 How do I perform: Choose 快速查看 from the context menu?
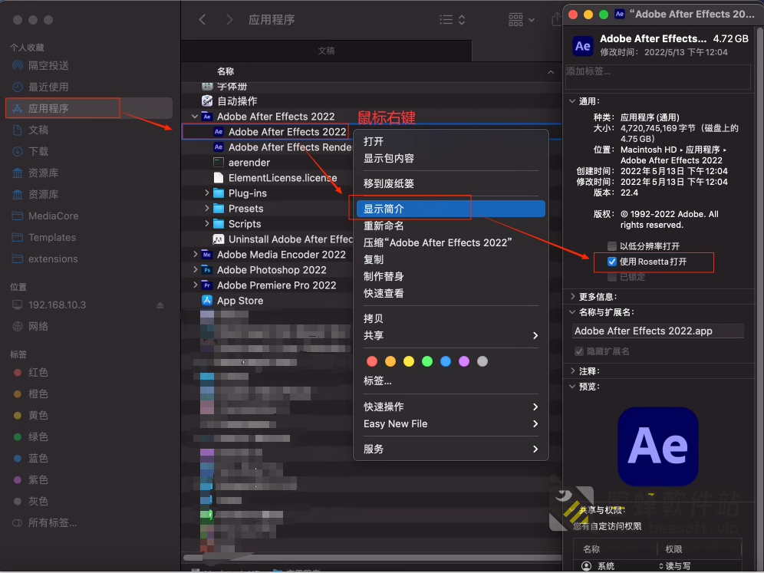[x=451, y=293]
